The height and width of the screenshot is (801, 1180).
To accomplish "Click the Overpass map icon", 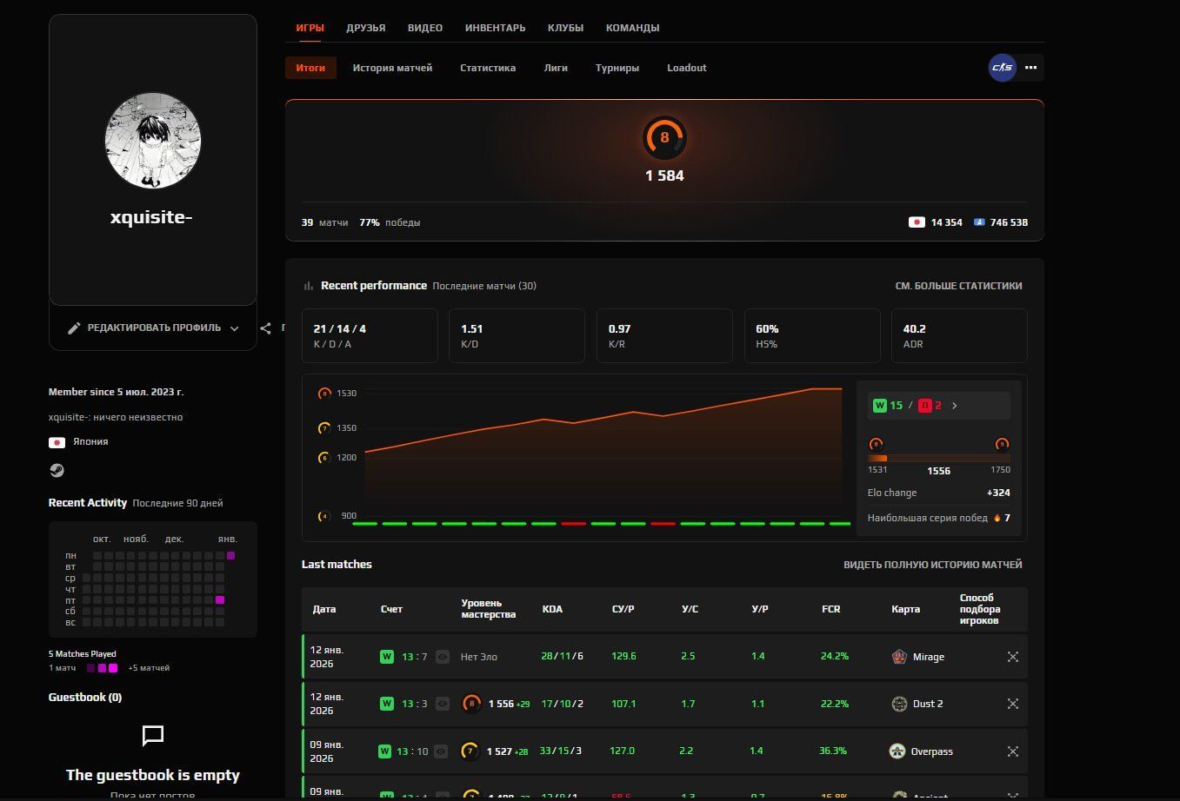I will pos(897,751).
